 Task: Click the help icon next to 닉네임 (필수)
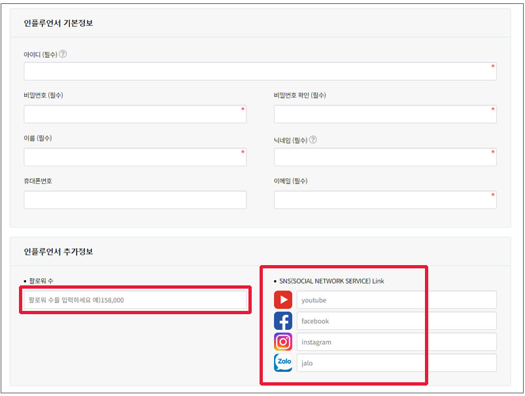click(x=313, y=140)
